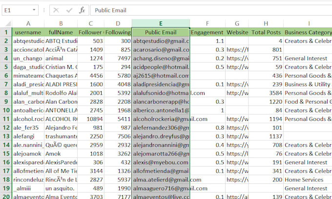Select the email alma.atelierd@gmail.com
The width and height of the screenshot is (332, 199).
161,180
